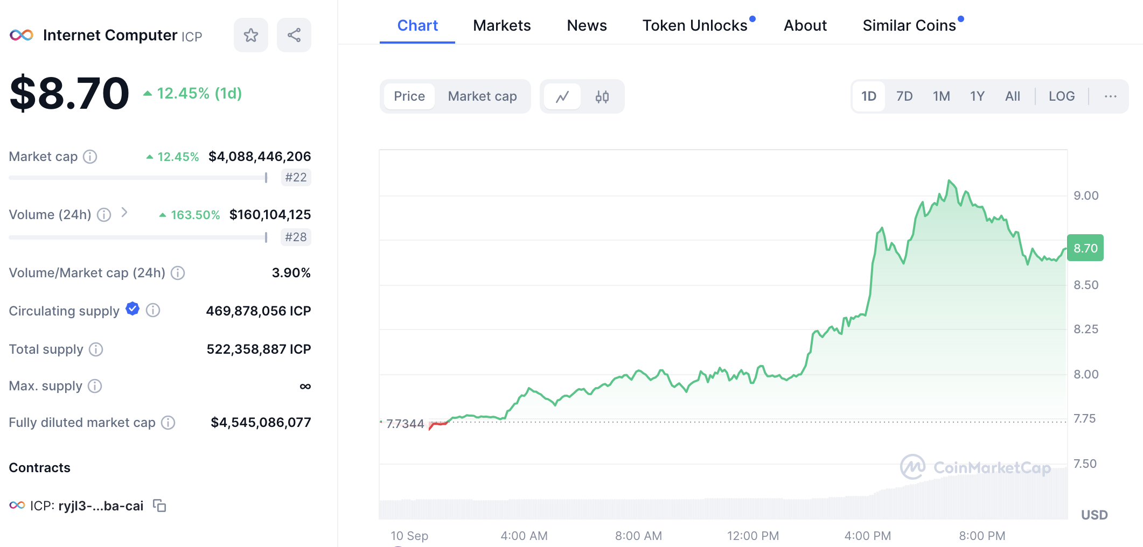Click the 8.70 current price label
The width and height of the screenshot is (1143, 547).
click(1085, 248)
